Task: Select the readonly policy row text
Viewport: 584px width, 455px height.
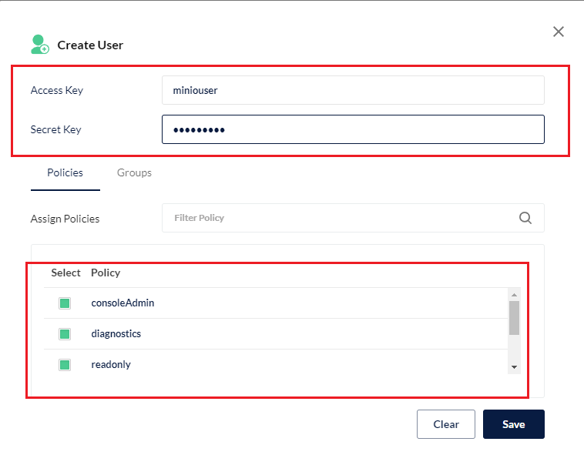Action: (x=111, y=365)
